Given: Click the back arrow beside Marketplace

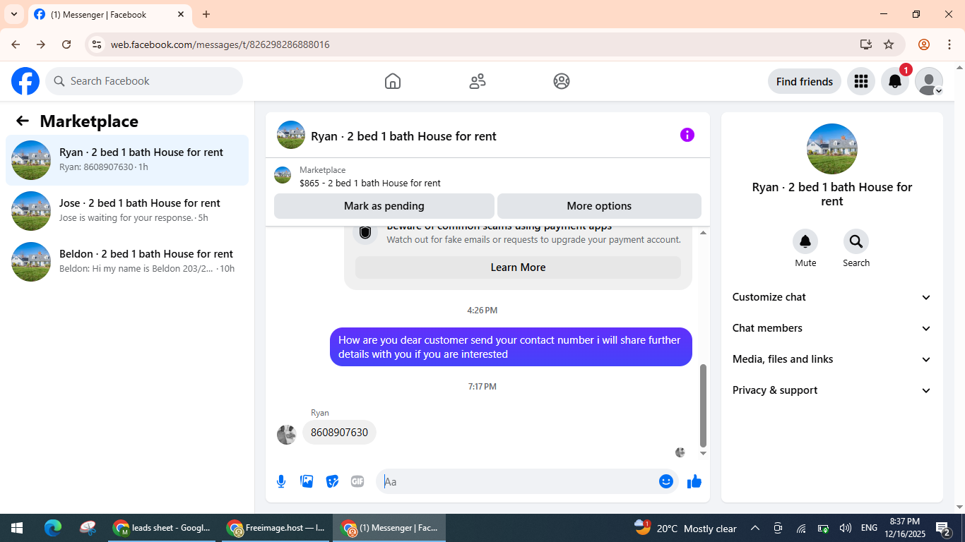Looking at the screenshot, I should [x=23, y=121].
